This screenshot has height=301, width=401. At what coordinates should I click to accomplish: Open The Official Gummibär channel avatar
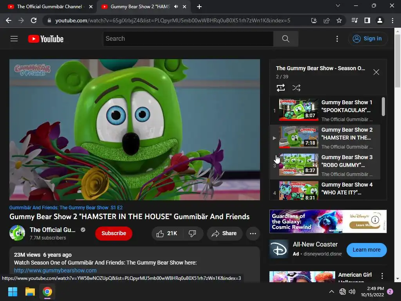click(17, 233)
